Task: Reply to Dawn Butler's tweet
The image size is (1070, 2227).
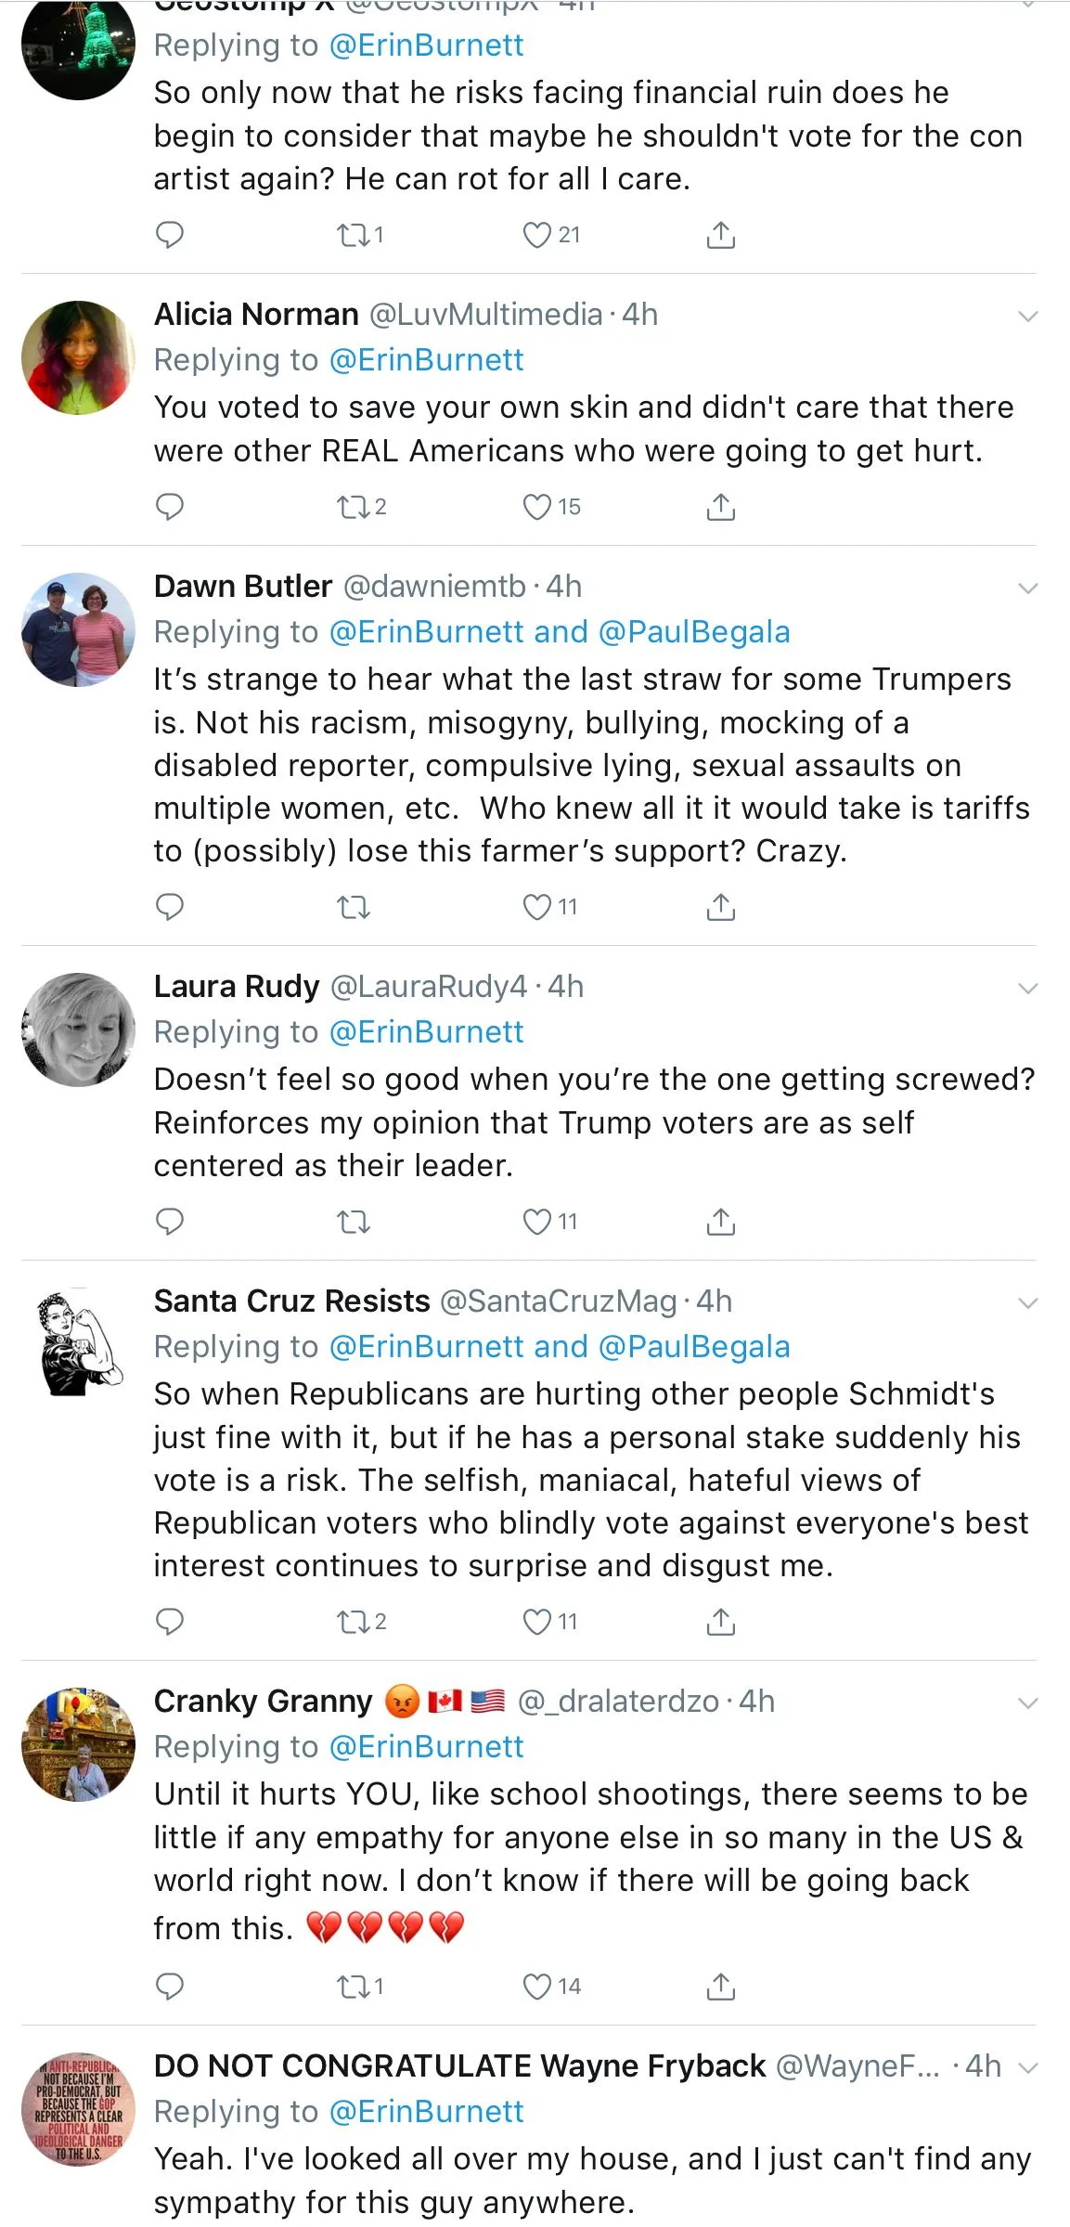Action: click(x=169, y=907)
